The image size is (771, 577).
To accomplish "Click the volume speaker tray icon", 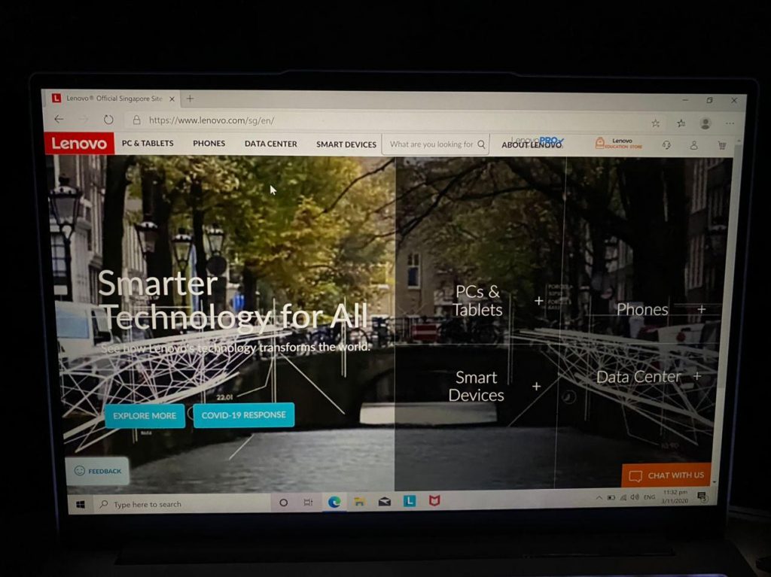I will pyautogui.click(x=635, y=497).
